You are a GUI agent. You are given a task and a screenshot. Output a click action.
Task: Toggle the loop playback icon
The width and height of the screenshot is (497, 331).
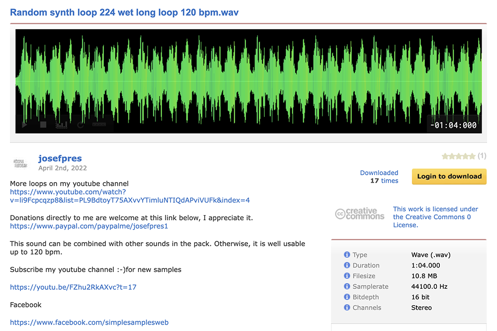(x=81, y=125)
